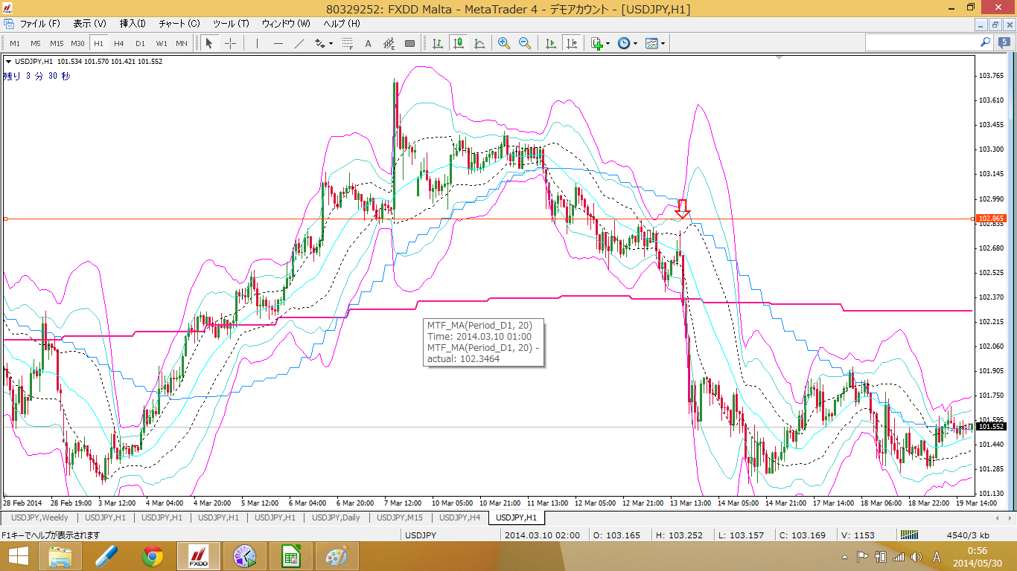Viewport: 1017px width, 571px height.
Task: Select the trendline drawing tool
Action: click(x=299, y=43)
